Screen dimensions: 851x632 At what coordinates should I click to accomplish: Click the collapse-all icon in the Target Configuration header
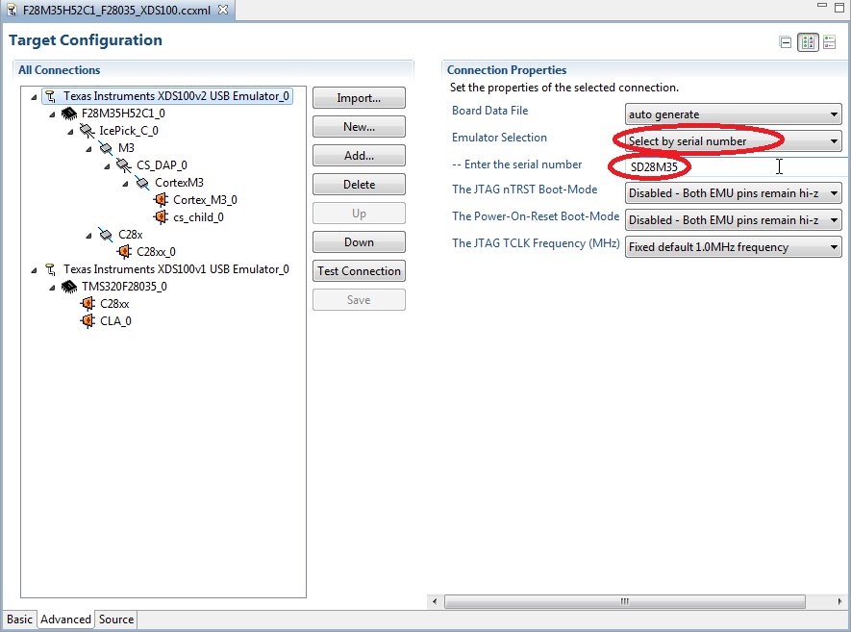click(785, 42)
